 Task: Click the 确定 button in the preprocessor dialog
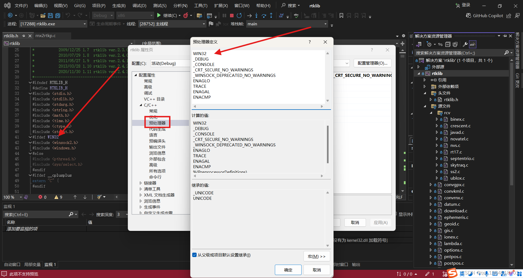coord(288,270)
